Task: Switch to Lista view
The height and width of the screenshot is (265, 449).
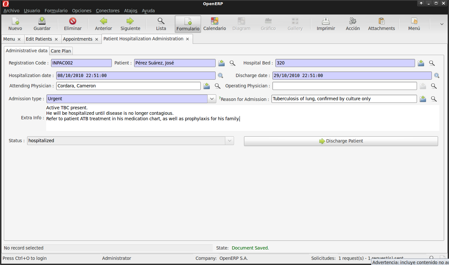Action: coord(161,21)
